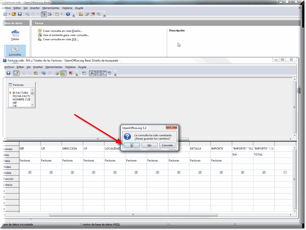Toggle the Functions fx icon
This screenshot has height=230, width=306.
click(x=92, y=73)
